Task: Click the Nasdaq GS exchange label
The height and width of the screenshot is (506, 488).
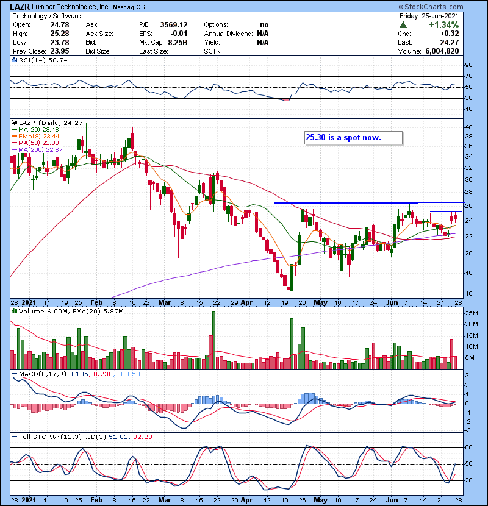Action: coord(129,7)
